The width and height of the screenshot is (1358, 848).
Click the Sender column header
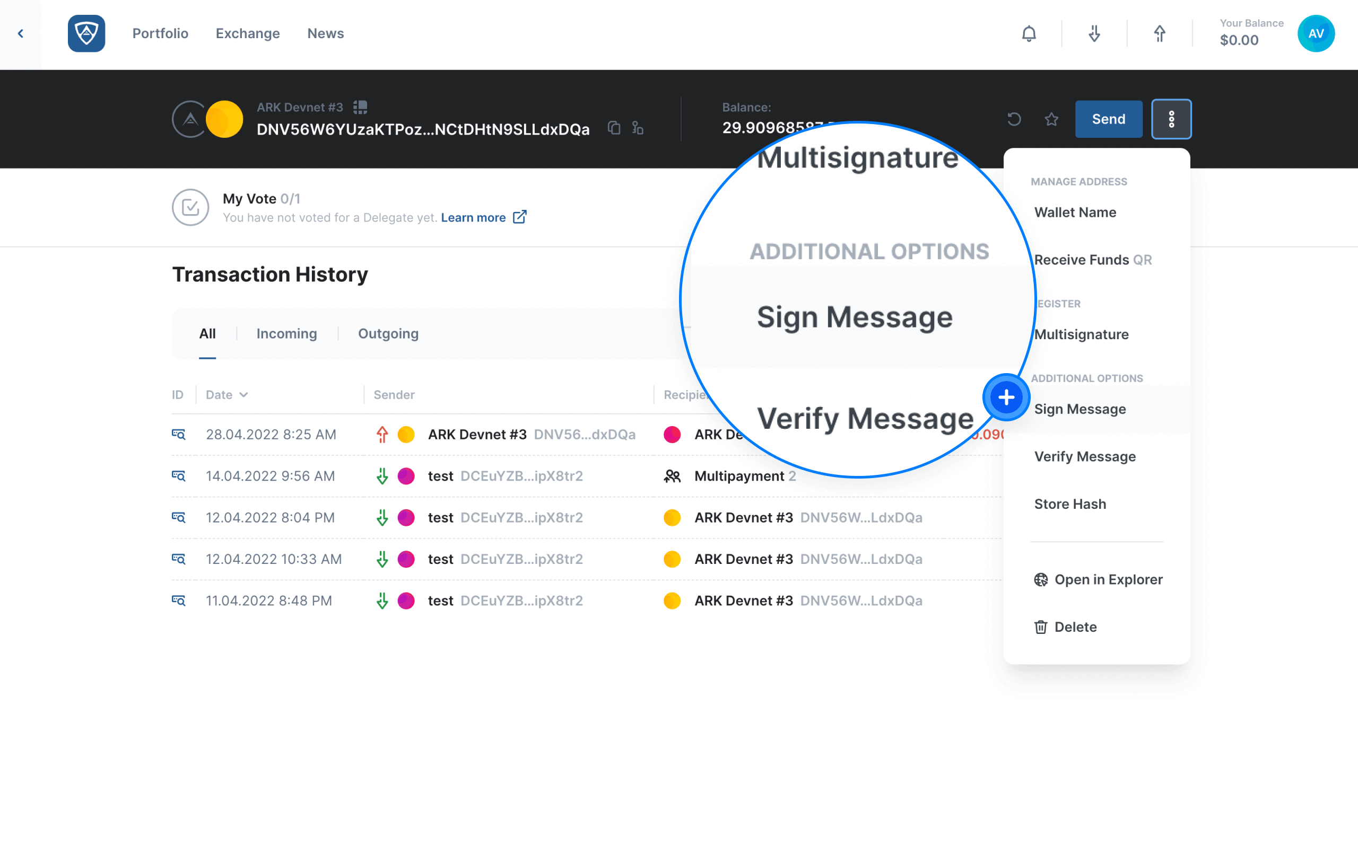[394, 395]
